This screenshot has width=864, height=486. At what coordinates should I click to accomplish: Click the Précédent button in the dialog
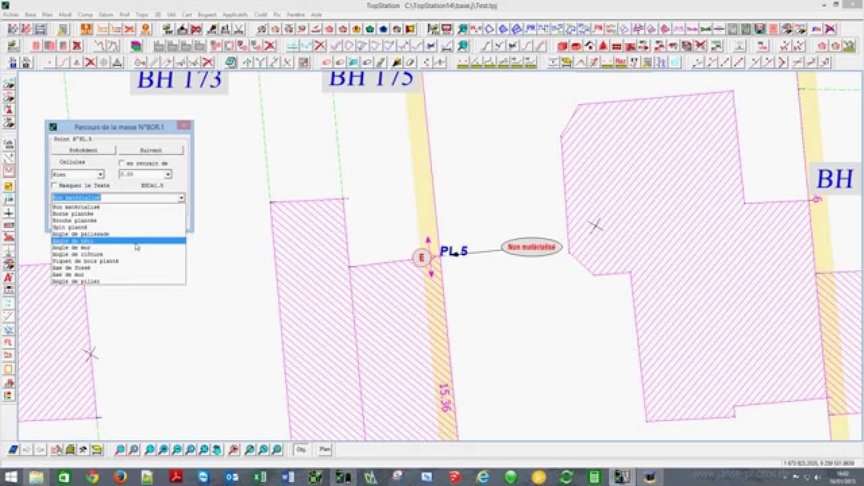coord(84,151)
